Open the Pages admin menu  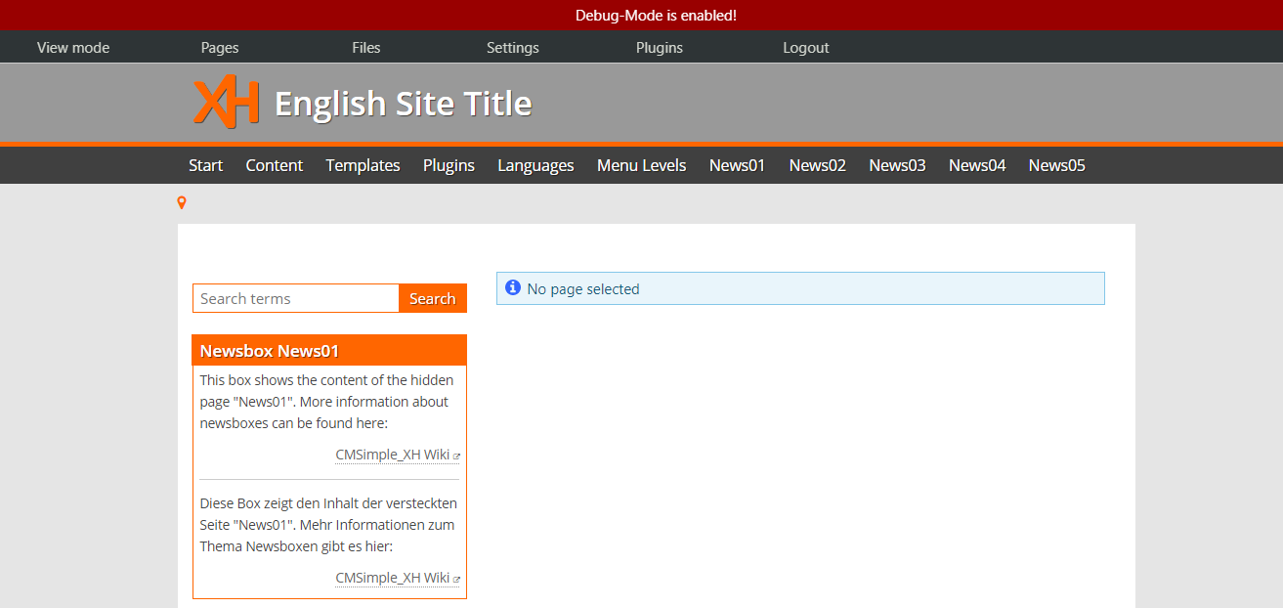point(220,47)
